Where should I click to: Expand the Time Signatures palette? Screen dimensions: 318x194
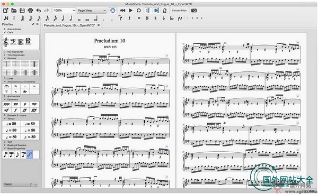click(x=5, y=55)
